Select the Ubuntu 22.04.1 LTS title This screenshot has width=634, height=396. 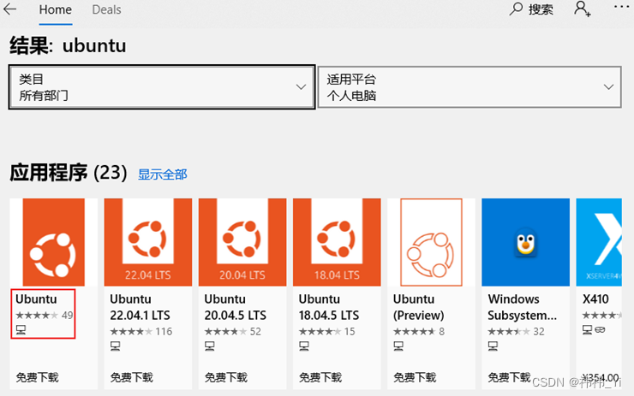[x=140, y=307]
